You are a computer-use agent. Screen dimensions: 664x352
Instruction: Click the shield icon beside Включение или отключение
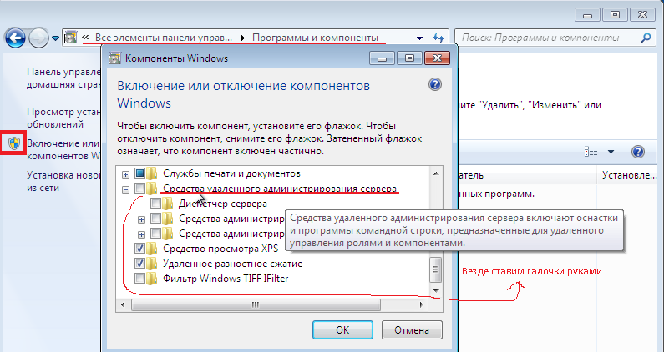[x=14, y=143]
